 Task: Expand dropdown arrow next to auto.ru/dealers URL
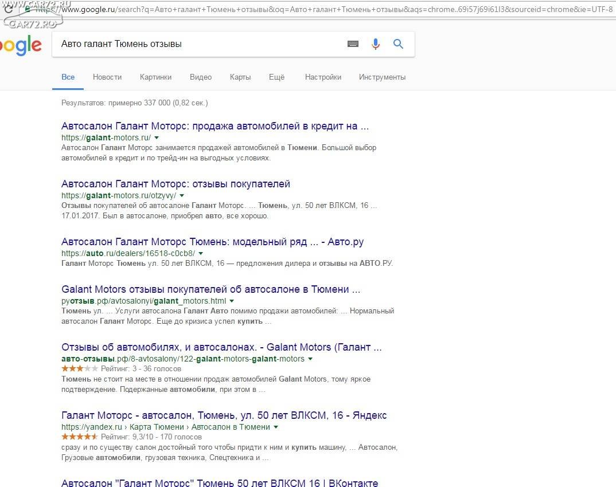coord(201,253)
